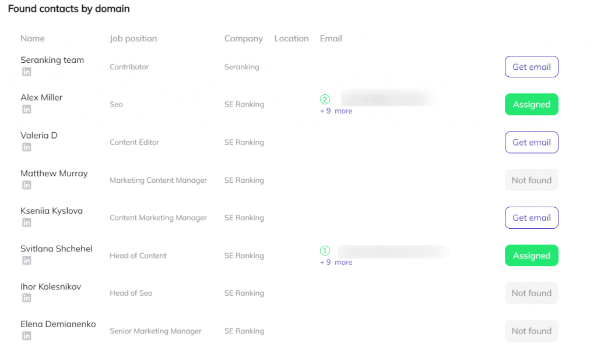597x351 pixels.
Task: Click the blurred email address of Svitlana Shchehel
Action: [394, 251]
